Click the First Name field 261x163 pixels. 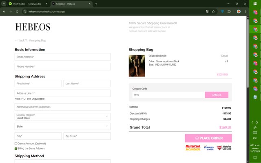(x=38, y=84)
